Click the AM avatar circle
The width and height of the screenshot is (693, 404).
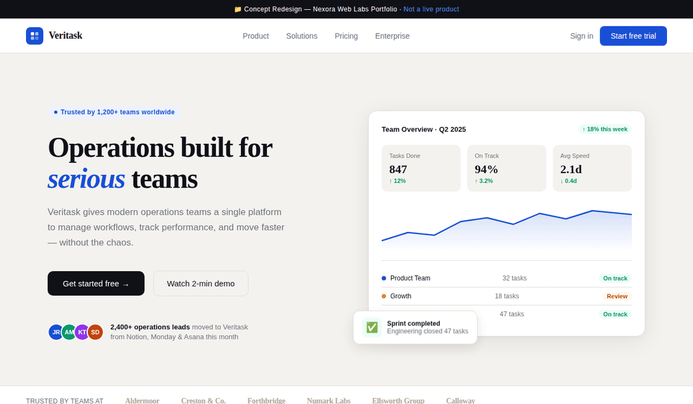point(69,332)
